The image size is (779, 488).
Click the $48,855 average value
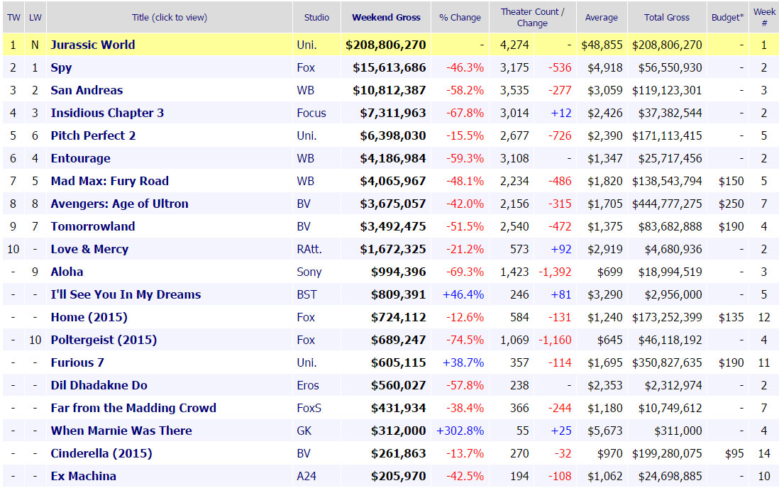click(x=602, y=45)
